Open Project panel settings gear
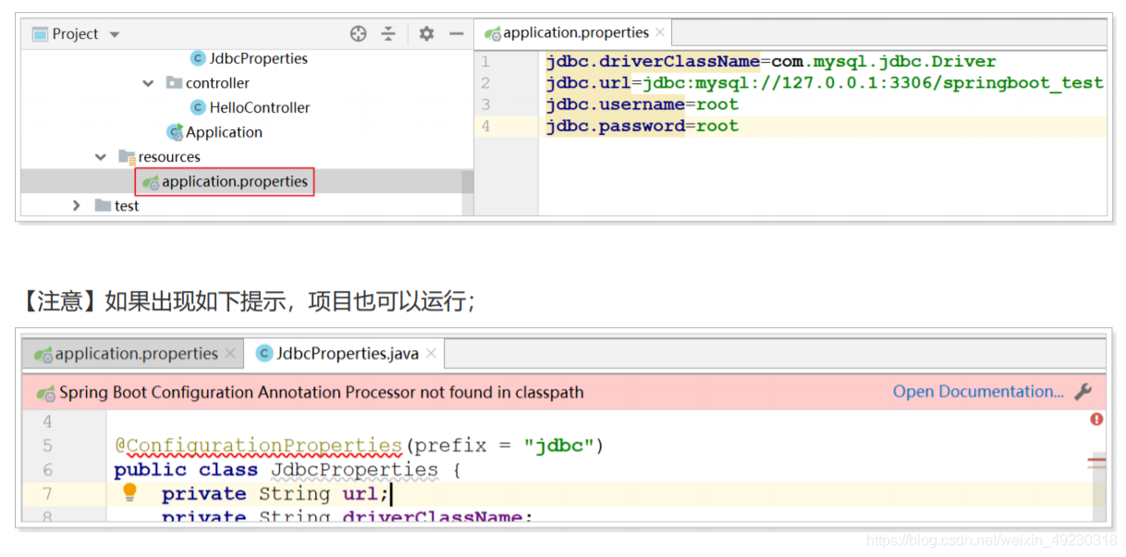Viewport: 1126px width, 557px height. (x=426, y=34)
